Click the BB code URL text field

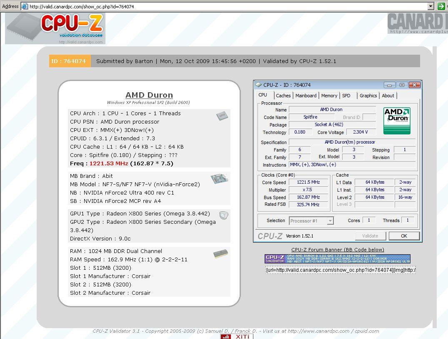pos(340,270)
